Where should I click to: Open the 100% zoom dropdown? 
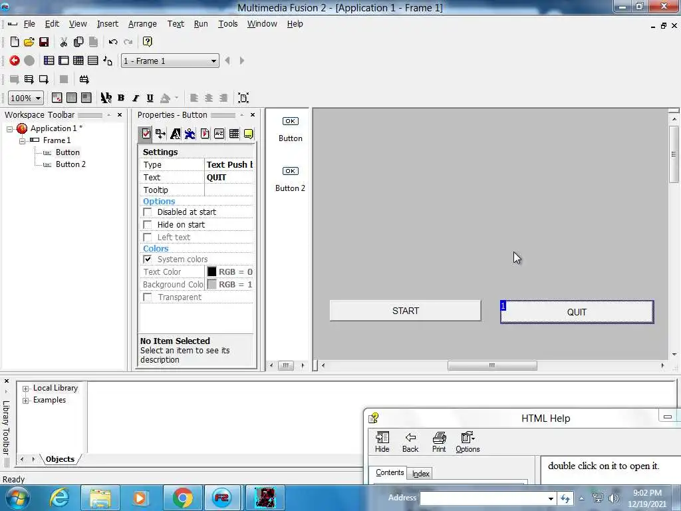(38, 98)
